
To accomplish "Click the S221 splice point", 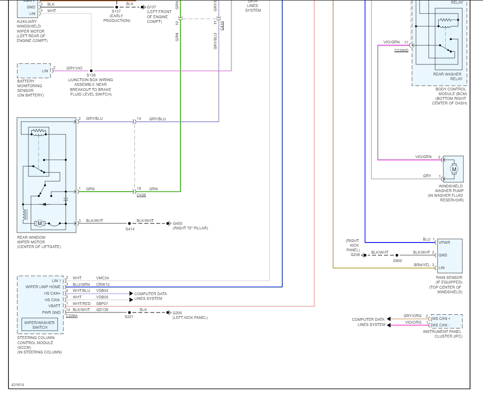I will 129,312.
